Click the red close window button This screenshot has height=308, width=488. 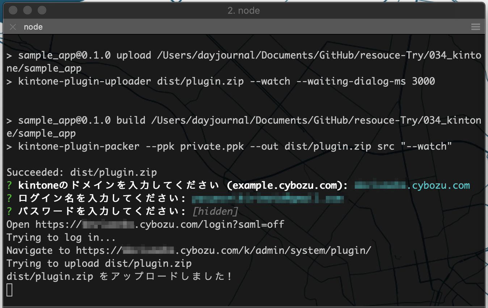tap(13, 10)
